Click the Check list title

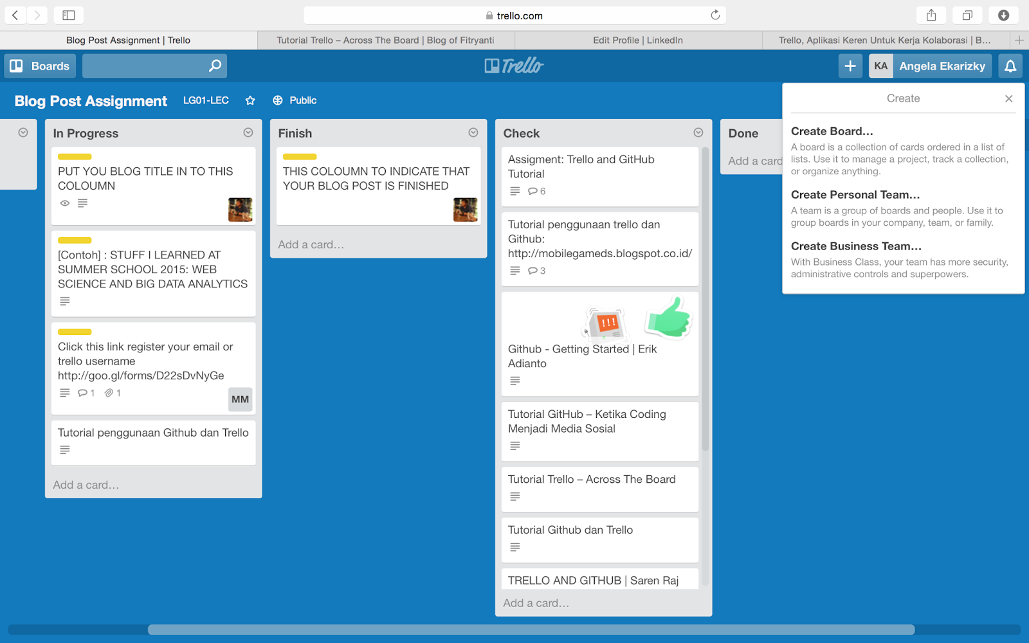522,133
